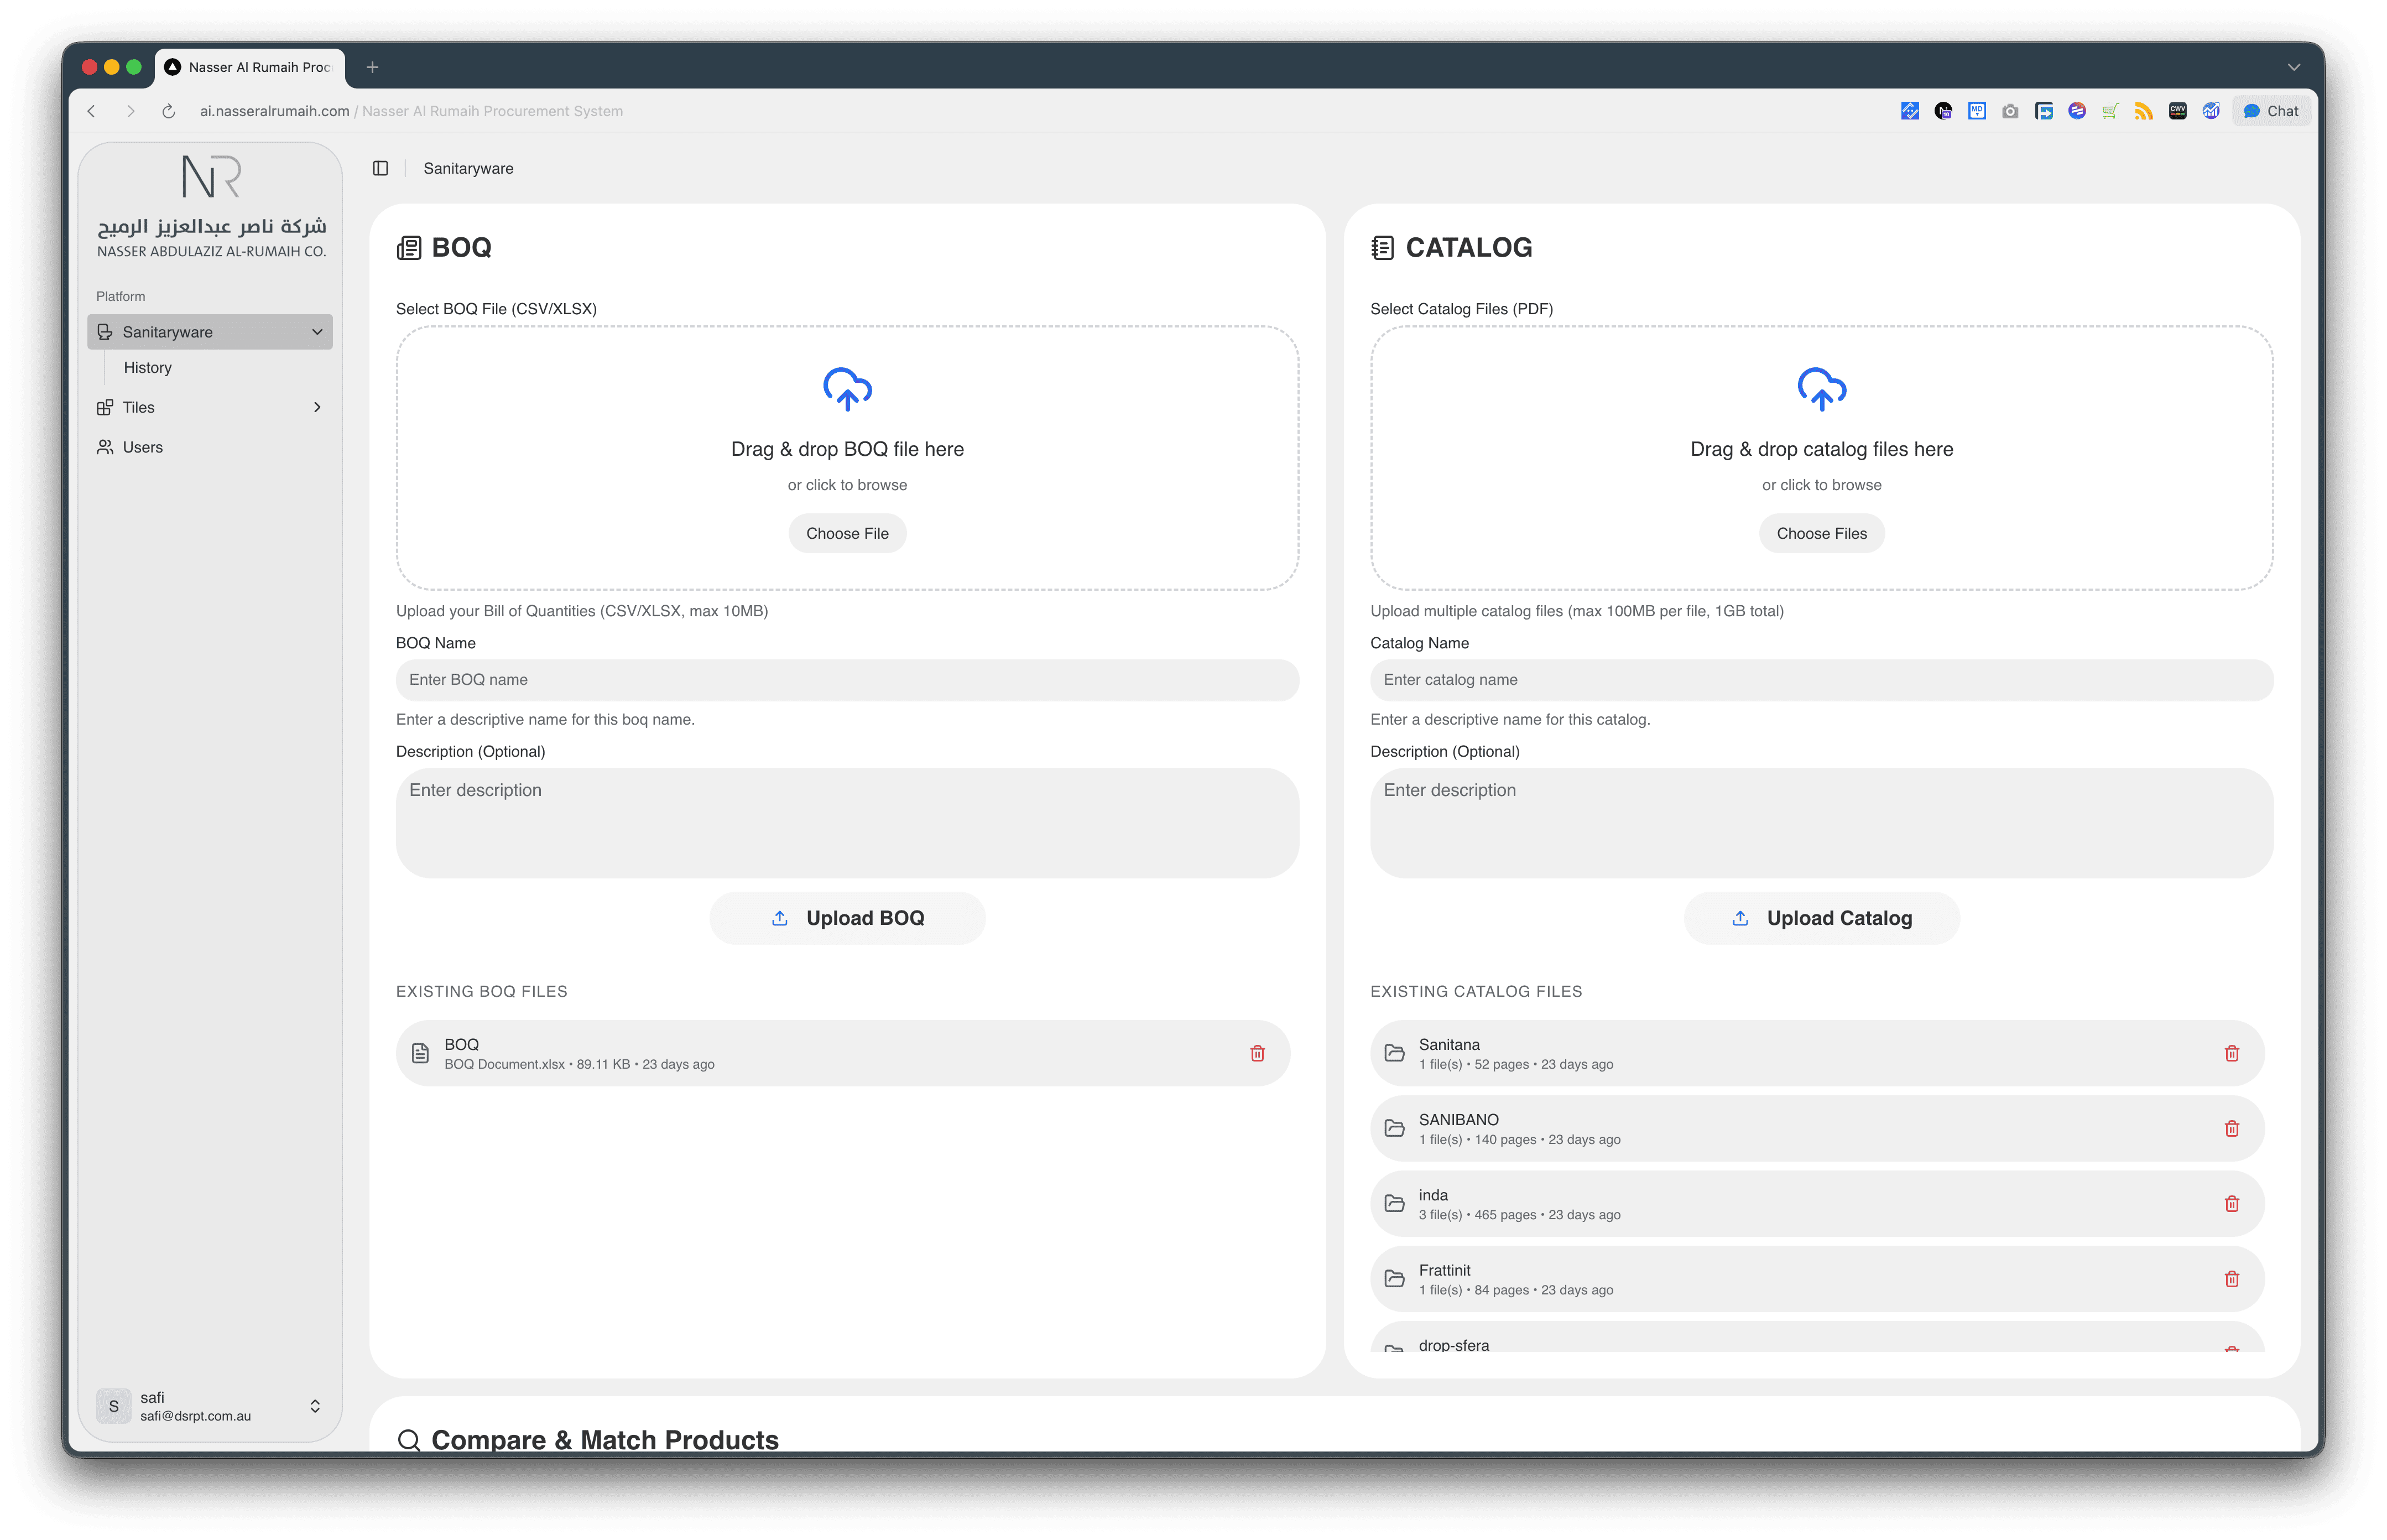The height and width of the screenshot is (1540, 2387).
Task: Click the upload cloud icon in catalog dropzone
Action: point(1821,390)
